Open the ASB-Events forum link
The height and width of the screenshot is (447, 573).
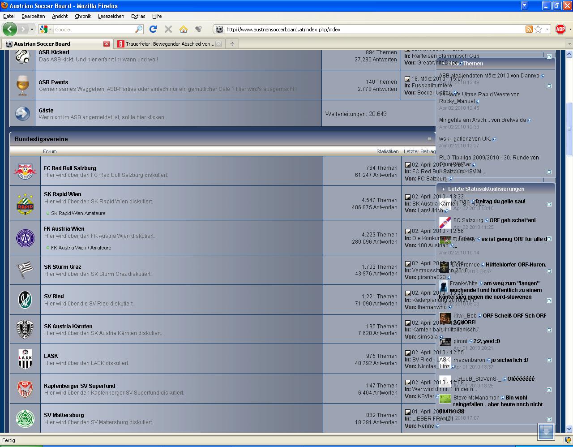[x=53, y=82]
